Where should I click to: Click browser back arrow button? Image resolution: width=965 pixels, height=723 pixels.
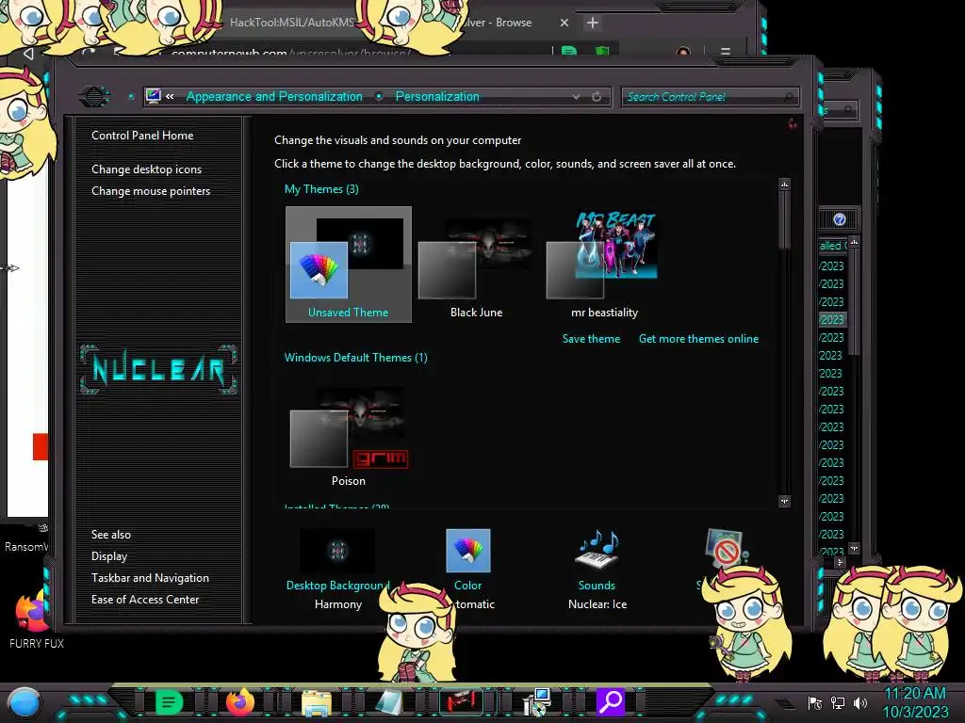(28, 54)
